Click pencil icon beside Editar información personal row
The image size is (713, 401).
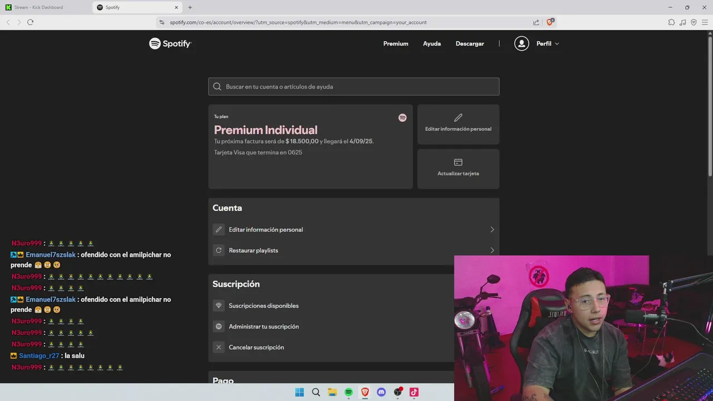219,229
